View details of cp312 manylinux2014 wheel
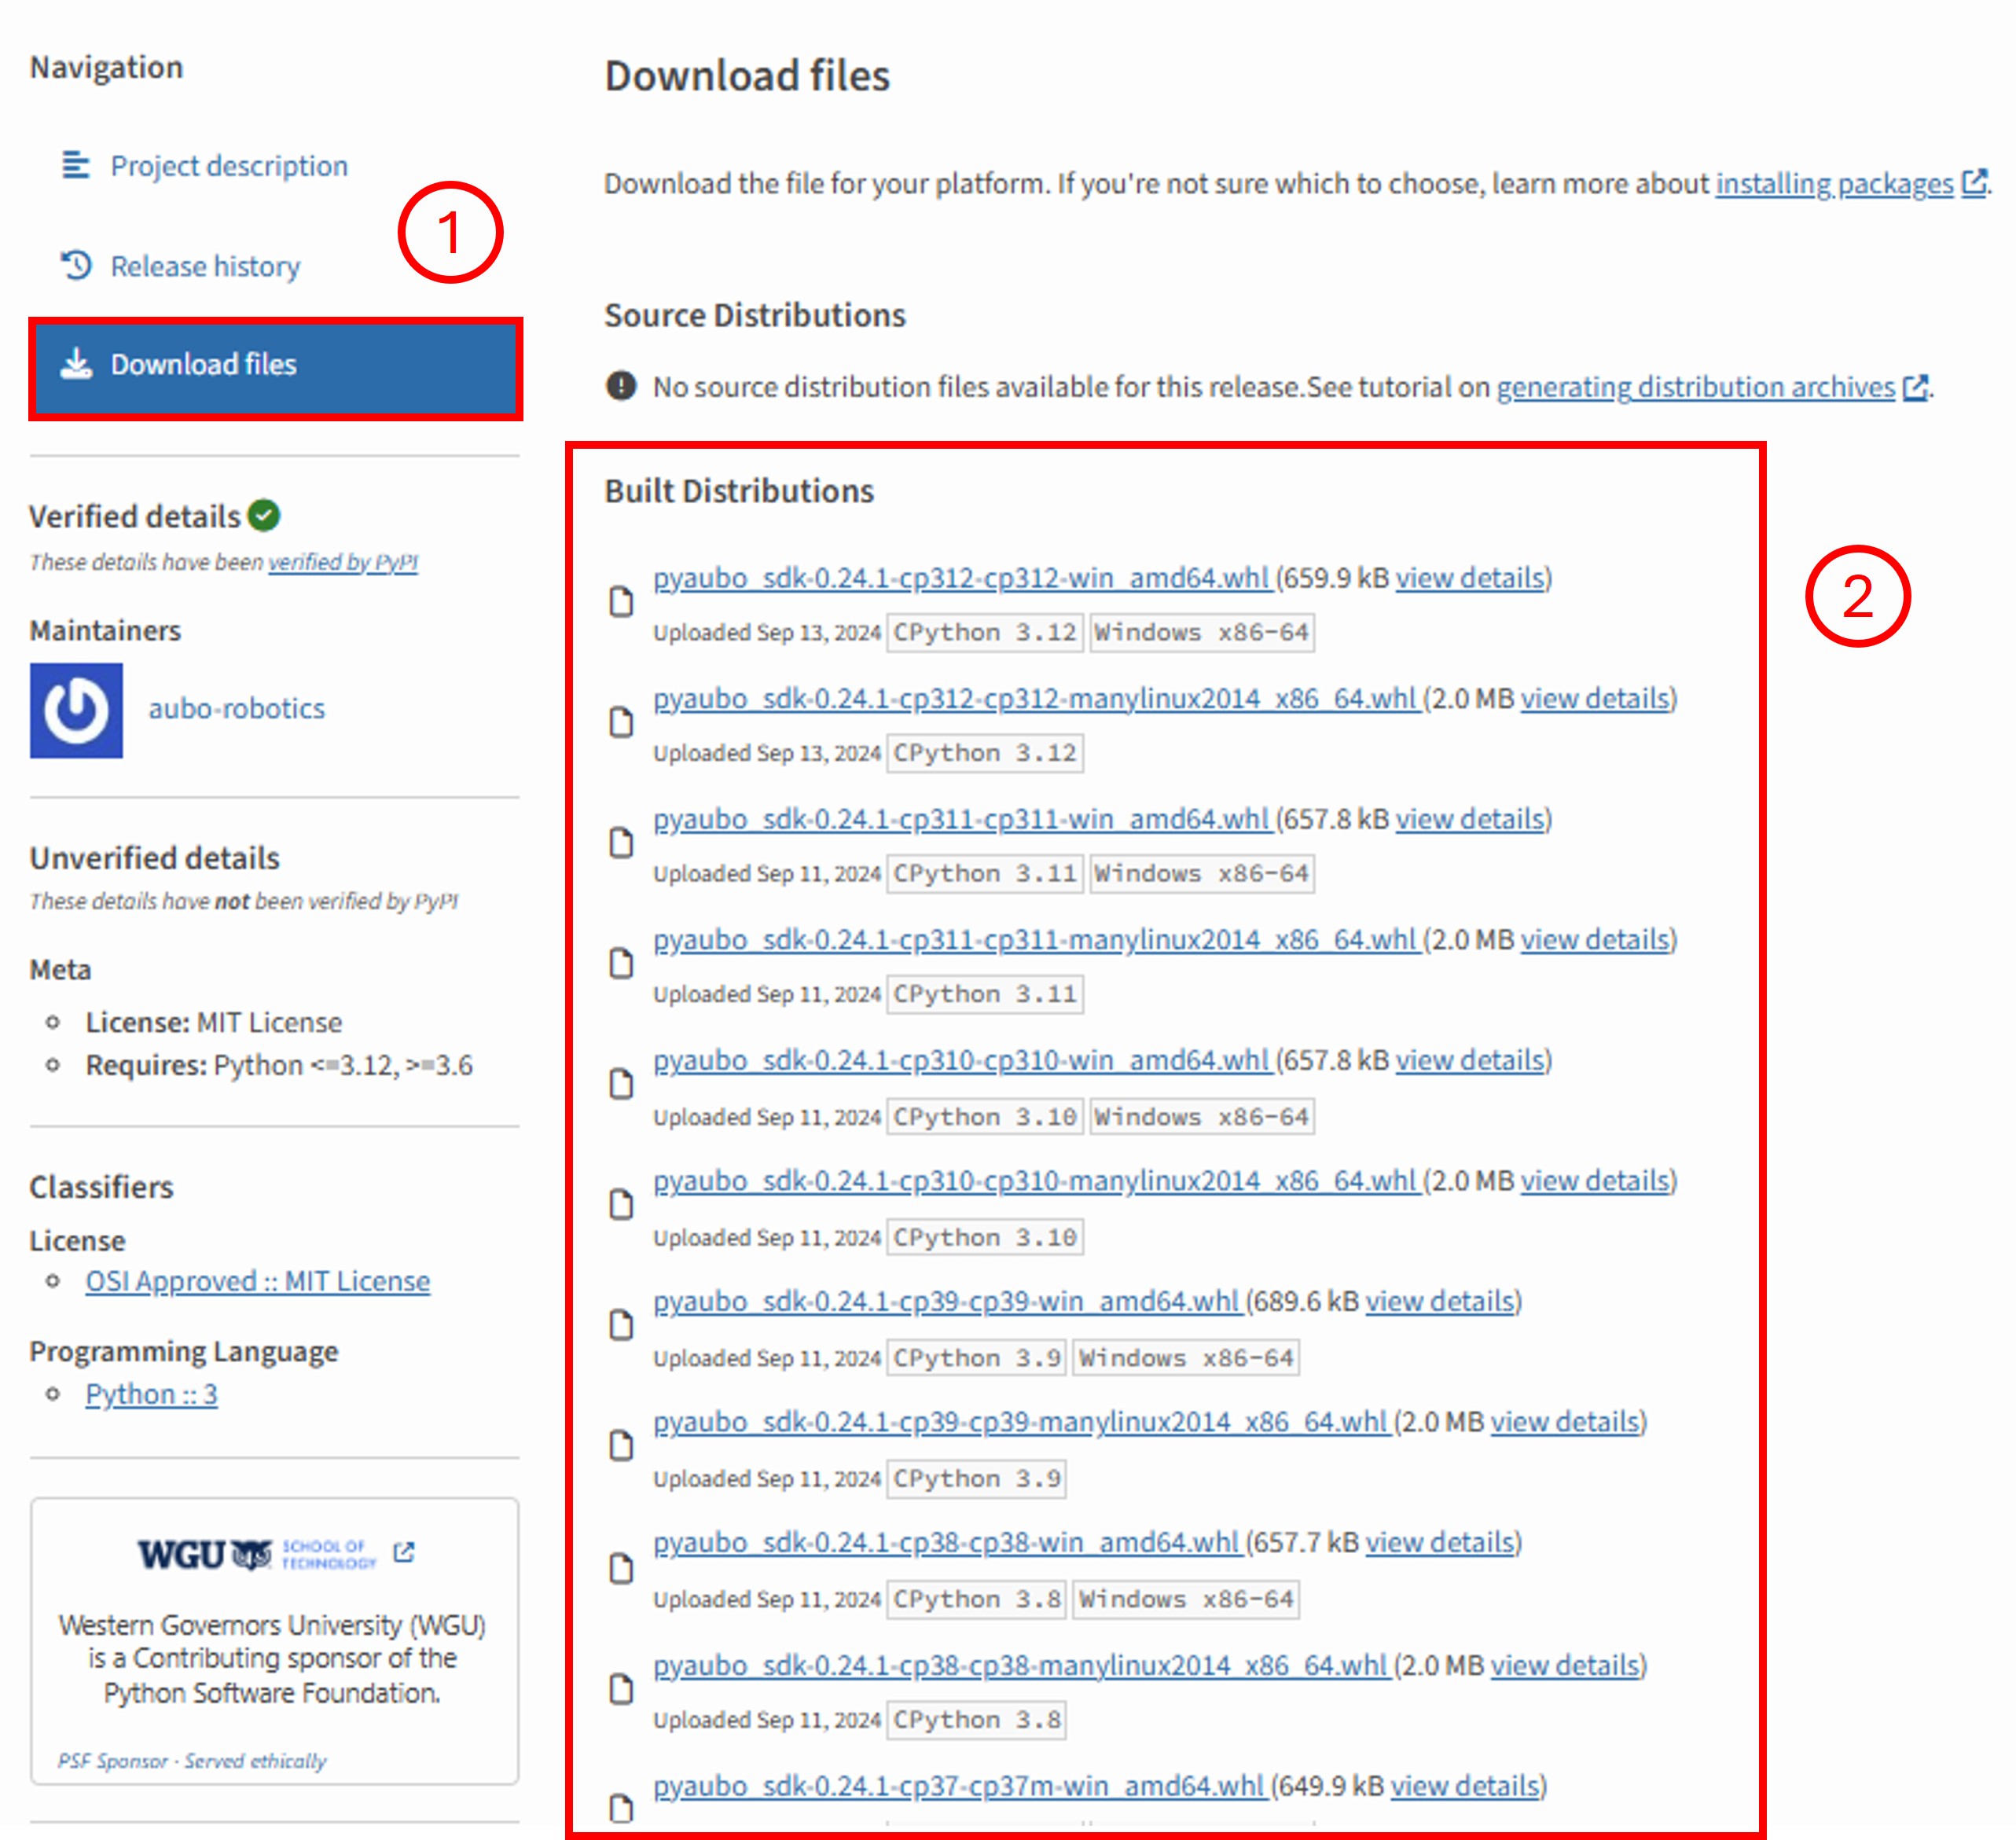2016x1840 pixels. pyautogui.click(x=1595, y=699)
